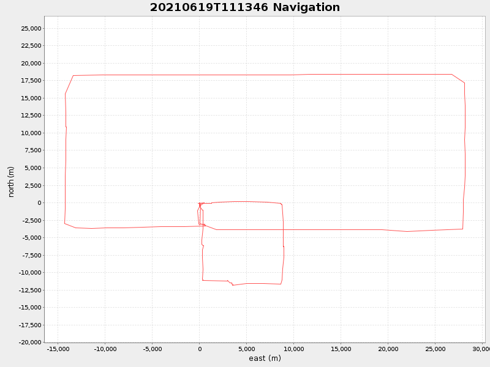This screenshot has height=367, width=490.
Task: Click the 0 north axis tick label
Action: point(39,203)
